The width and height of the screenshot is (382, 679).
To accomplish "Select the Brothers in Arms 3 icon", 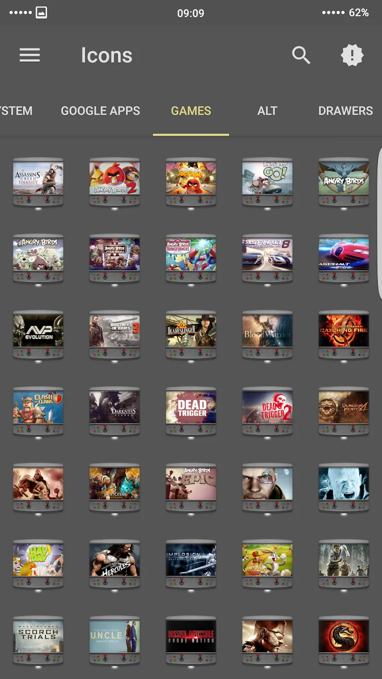I will (x=115, y=334).
